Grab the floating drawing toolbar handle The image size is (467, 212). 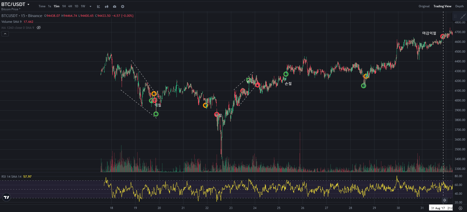click(455, 16)
